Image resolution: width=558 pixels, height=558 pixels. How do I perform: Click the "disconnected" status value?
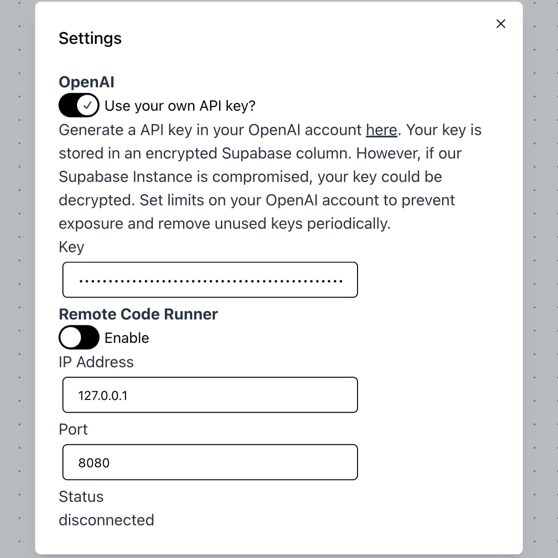(106, 520)
